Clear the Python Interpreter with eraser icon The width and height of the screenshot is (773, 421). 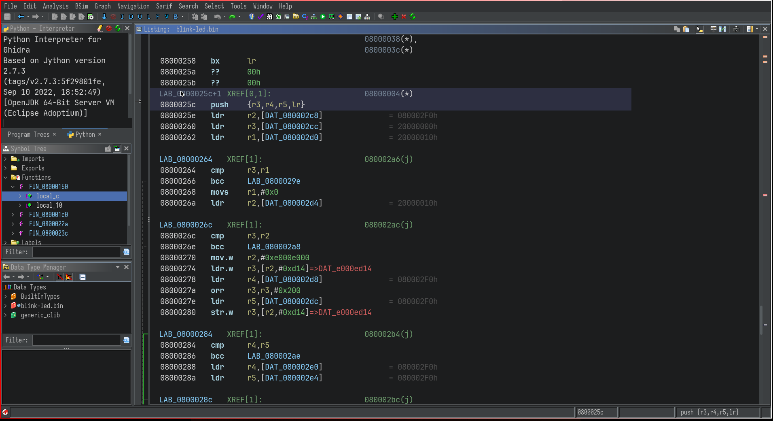tap(100, 28)
